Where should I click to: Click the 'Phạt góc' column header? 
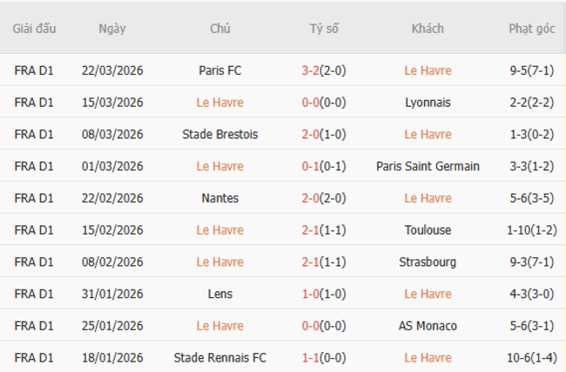[x=531, y=29]
